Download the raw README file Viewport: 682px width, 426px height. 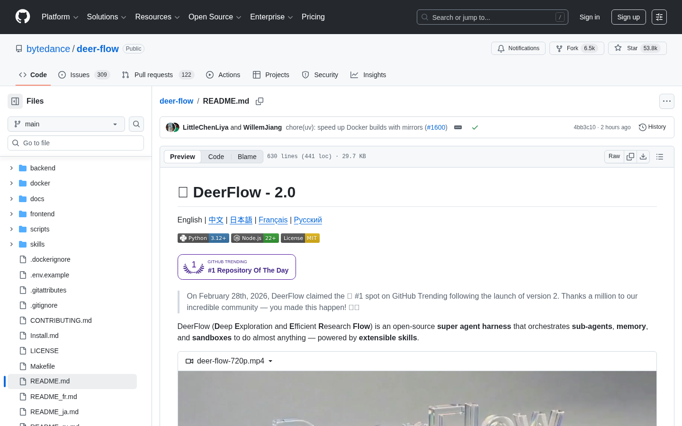click(x=643, y=156)
